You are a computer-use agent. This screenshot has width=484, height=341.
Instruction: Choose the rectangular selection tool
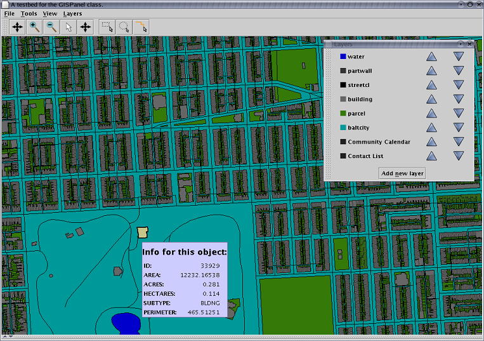(108, 27)
